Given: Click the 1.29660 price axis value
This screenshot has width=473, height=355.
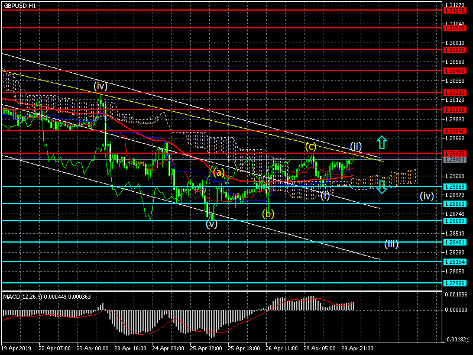Looking at the screenshot, I should tap(455, 138).
